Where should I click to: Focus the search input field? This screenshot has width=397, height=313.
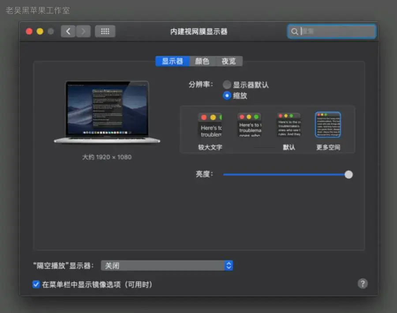[x=332, y=31]
